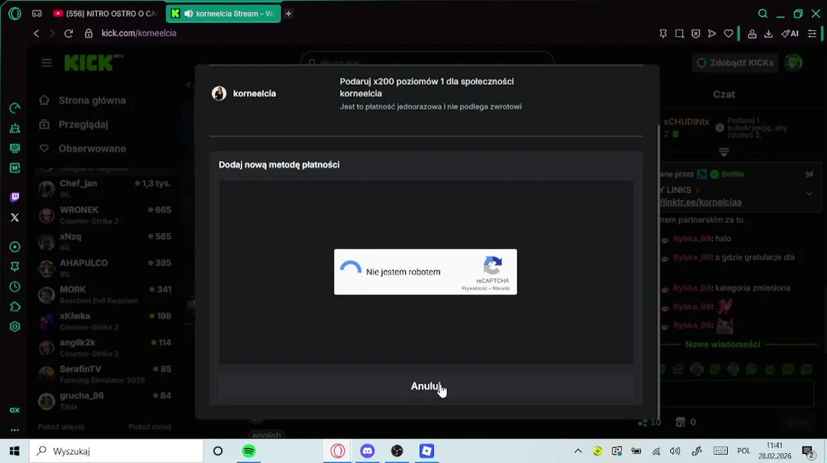The image size is (827, 463).
Task: Open GX Control speedometer in sidebar
Action: [x=15, y=108]
